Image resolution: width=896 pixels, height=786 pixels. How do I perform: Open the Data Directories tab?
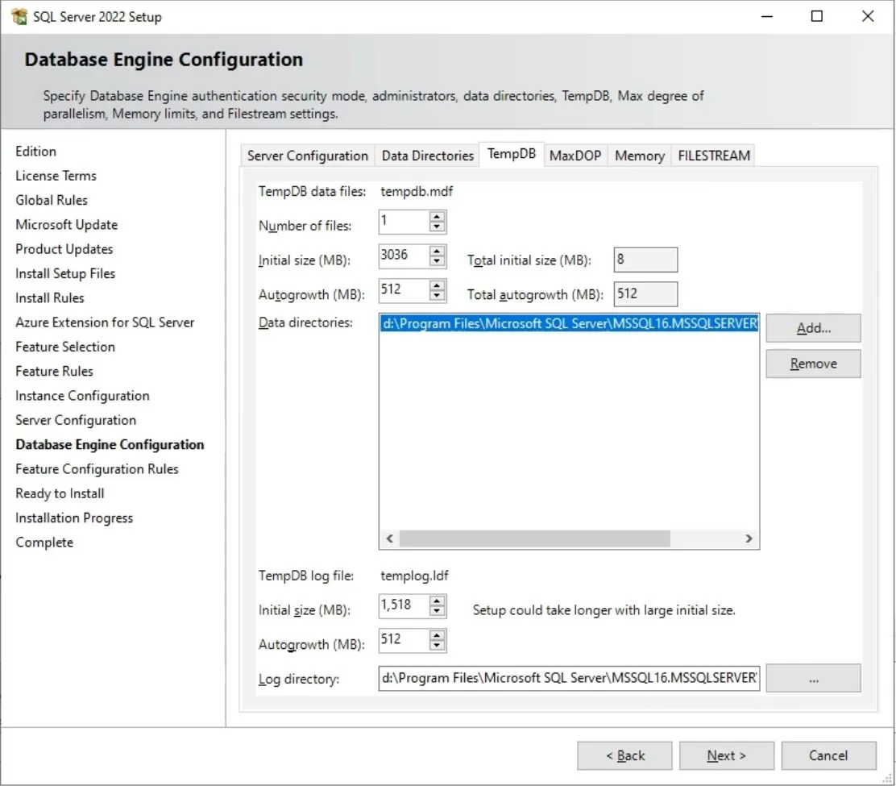coord(427,156)
